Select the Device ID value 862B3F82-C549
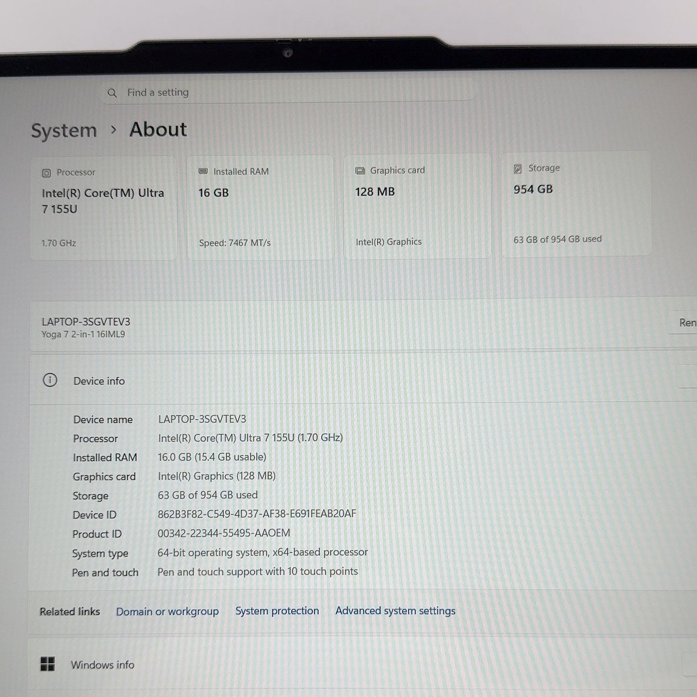The height and width of the screenshot is (697, 697). pos(257,514)
